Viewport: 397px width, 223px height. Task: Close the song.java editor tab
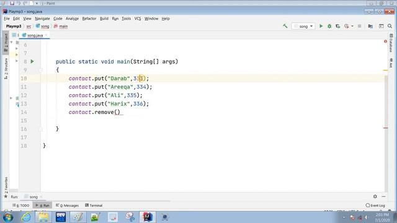tap(47, 35)
